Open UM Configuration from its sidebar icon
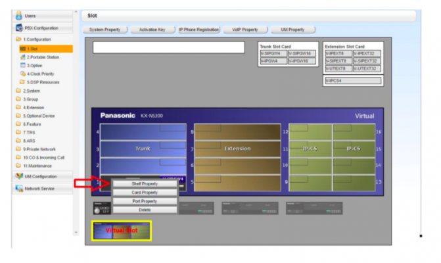 [19, 176]
